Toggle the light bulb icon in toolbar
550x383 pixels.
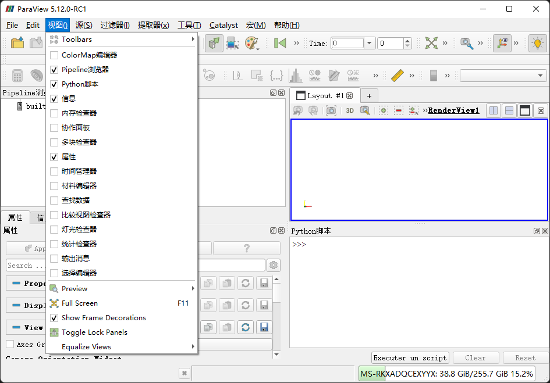pos(537,43)
